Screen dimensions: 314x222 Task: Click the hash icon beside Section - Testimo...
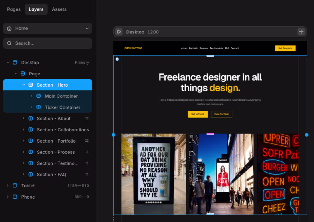point(87,163)
